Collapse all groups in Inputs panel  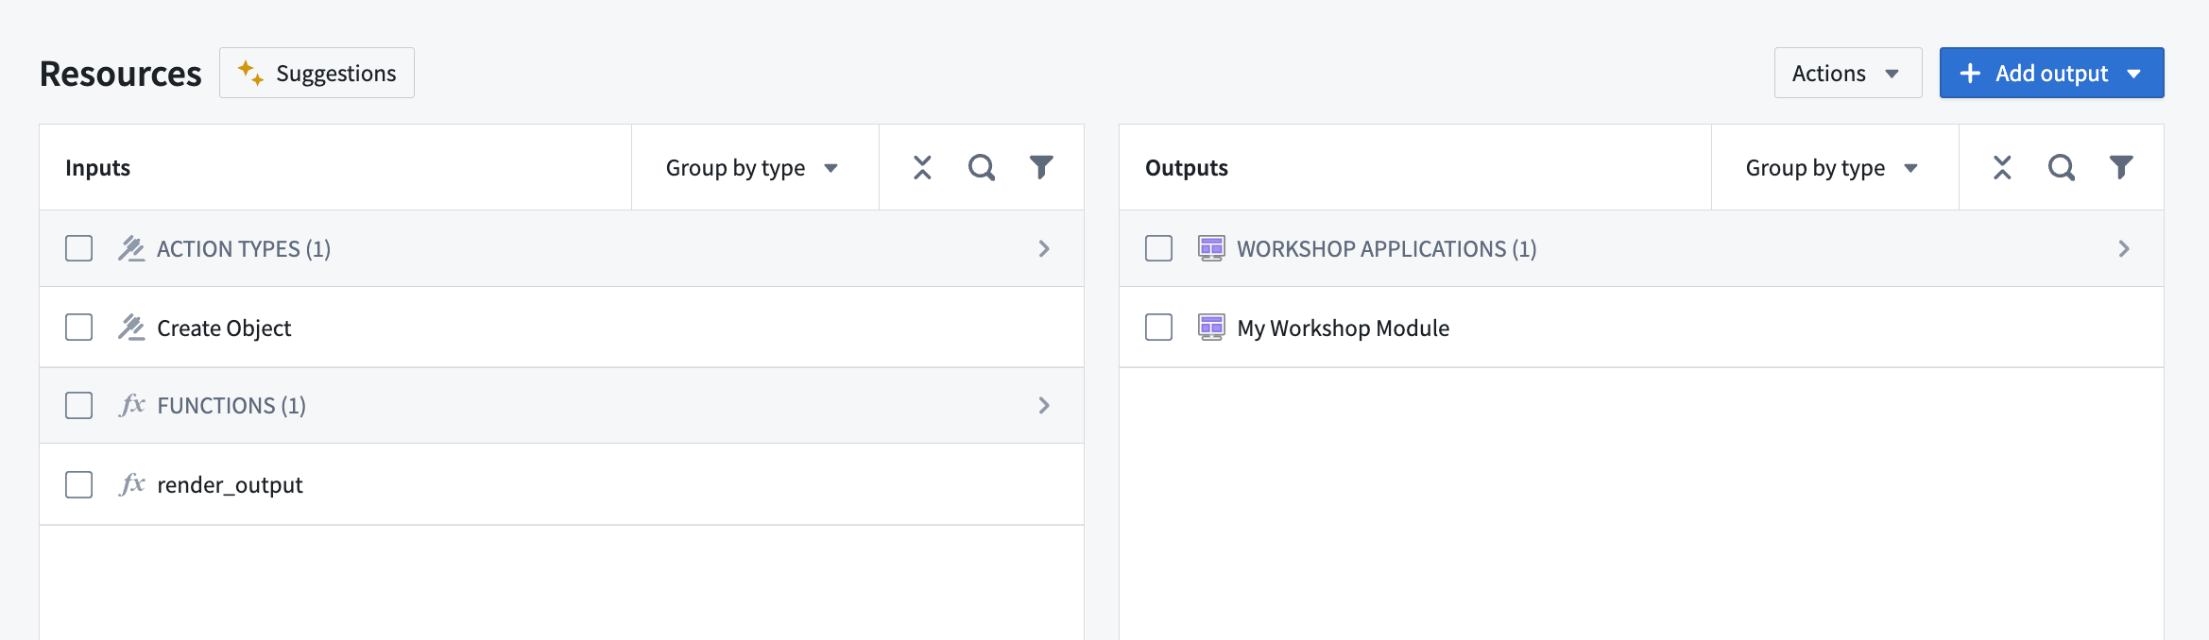[922, 168]
